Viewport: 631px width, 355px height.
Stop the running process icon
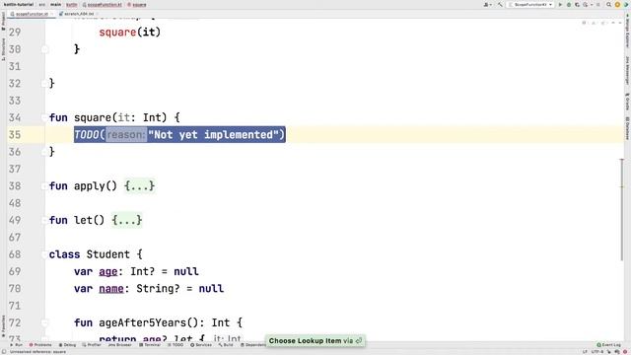pyautogui.click(x=598, y=4)
